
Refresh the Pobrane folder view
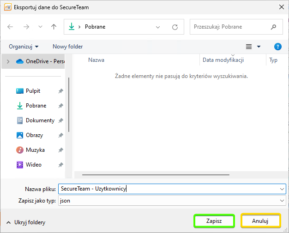click(x=175, y=27)
